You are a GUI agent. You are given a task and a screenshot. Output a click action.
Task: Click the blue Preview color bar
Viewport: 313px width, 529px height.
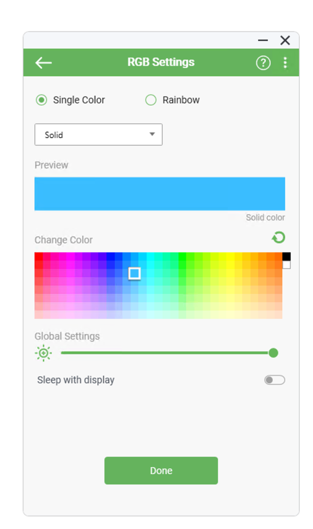click(160, 194)
